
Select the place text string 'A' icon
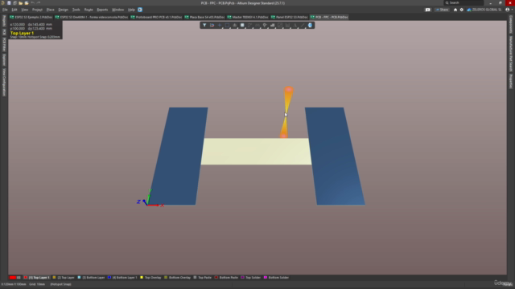(x=295, y=25)
